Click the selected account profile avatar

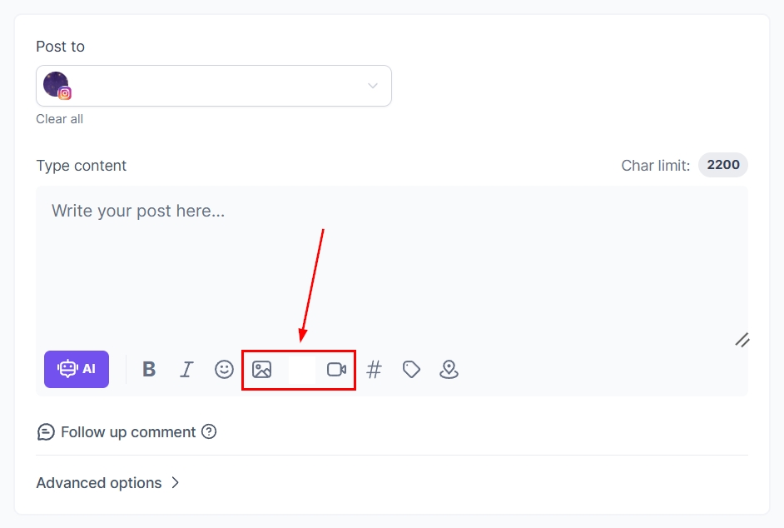[55, 83]
